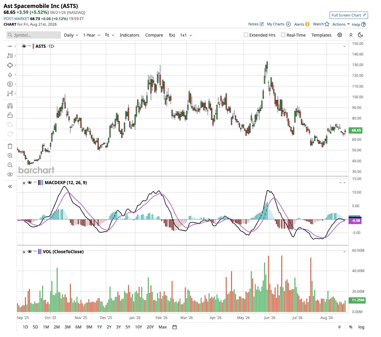Viewport: 381px width, 337px height.
Task: Redo the last drawing action
Action: tap(10, 134)
